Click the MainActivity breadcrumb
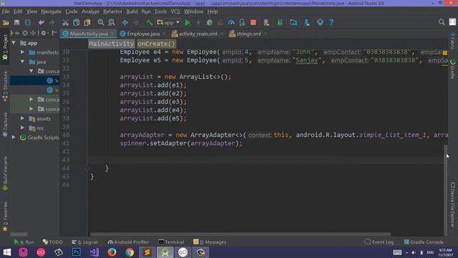The image size is (458, 258). click(x=112, y=44)
